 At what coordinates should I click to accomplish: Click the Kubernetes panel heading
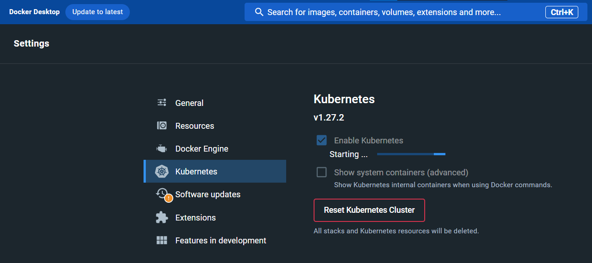[x=344, y=99]
